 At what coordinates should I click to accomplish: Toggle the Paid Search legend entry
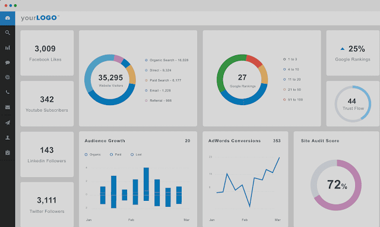click(163, 80)
